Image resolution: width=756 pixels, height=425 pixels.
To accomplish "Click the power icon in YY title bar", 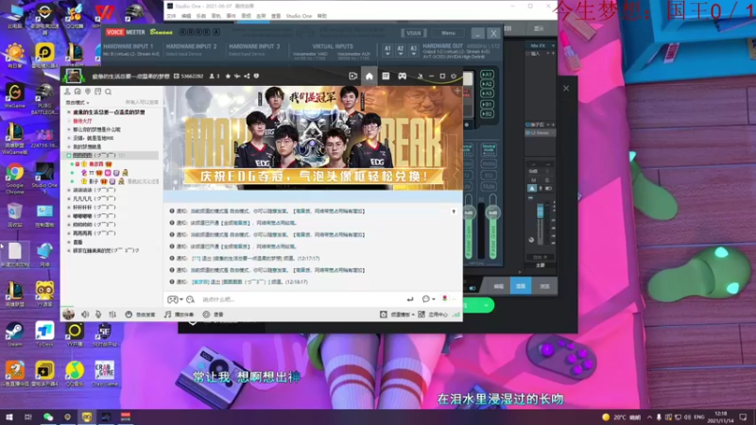I will pyautogui.click(x=454, y=76).
